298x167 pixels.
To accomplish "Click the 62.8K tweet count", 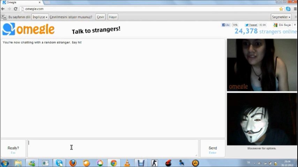I will pyautogui.click(x=263, y=25).
